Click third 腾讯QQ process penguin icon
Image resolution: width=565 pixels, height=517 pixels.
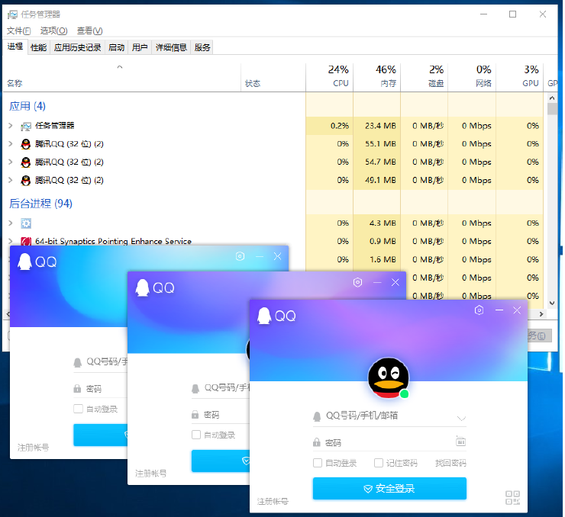click(26, 180)
